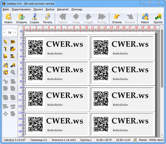Screen dimensions: 166x144
Task: Open the Файл menu
Action: (x=6, y=9)
